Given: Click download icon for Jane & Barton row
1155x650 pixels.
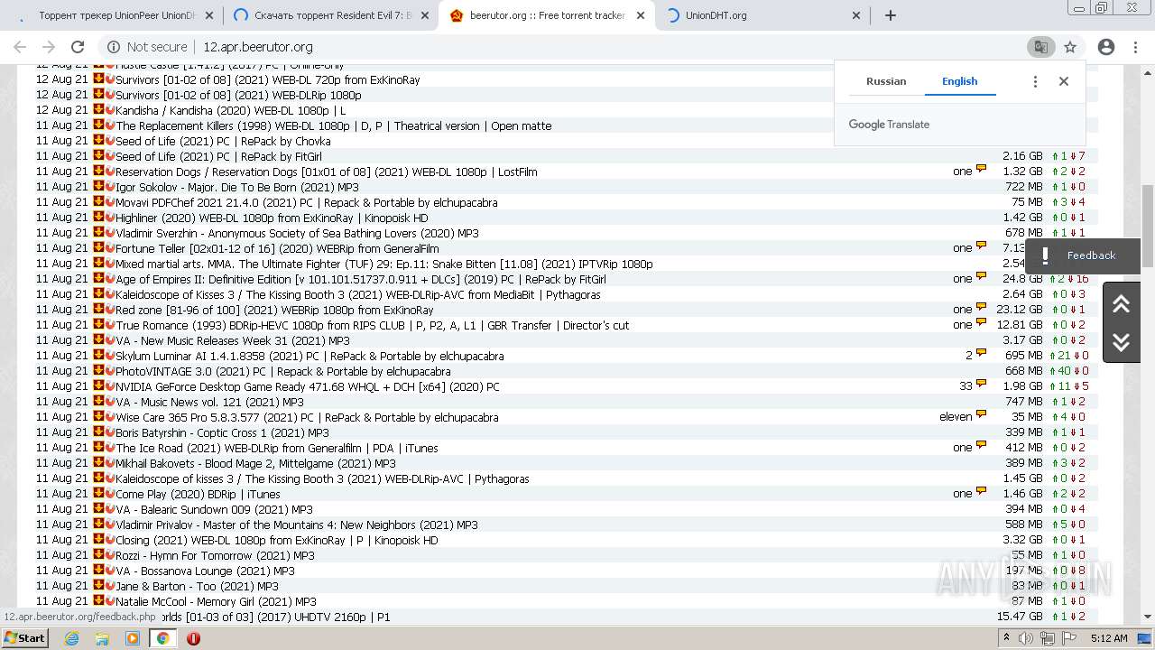Looking at the screenshot, I should coord(98,585).
